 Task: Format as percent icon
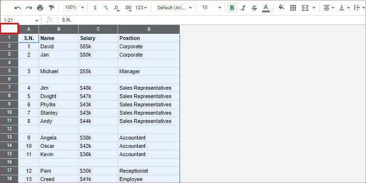click(106, 8)
